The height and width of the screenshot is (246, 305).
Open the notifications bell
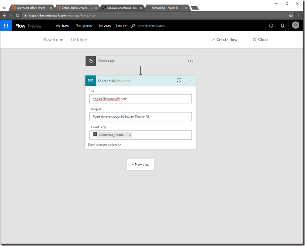click(283, 25)
